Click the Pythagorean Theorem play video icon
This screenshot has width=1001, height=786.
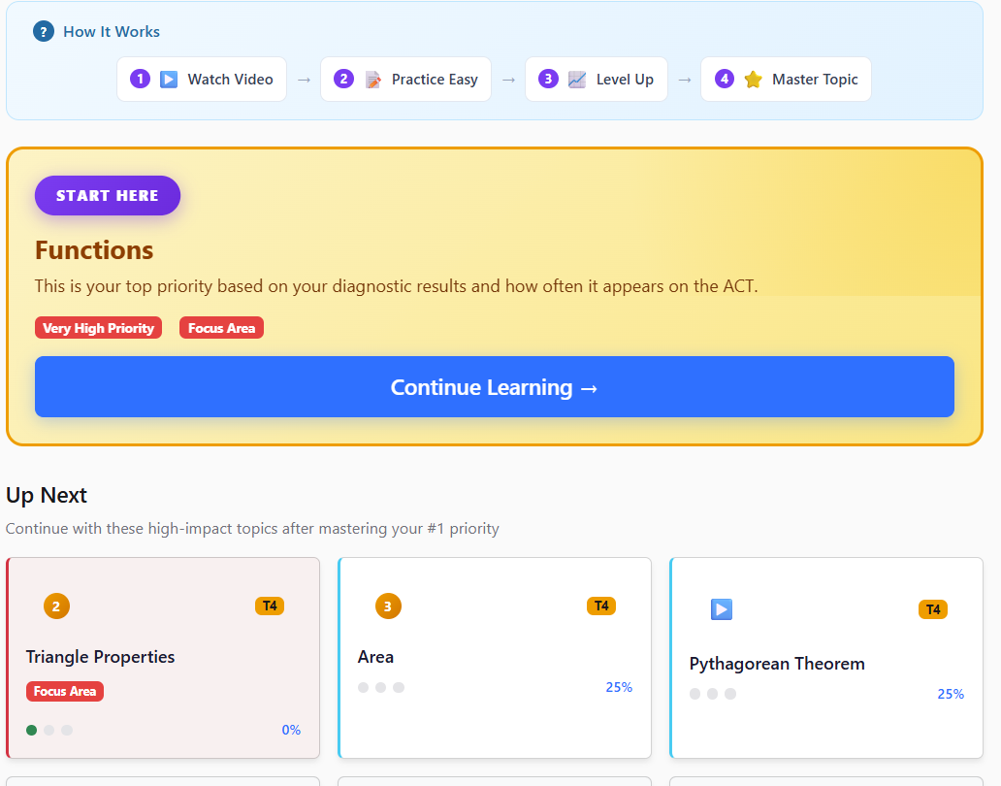point(722,609)
